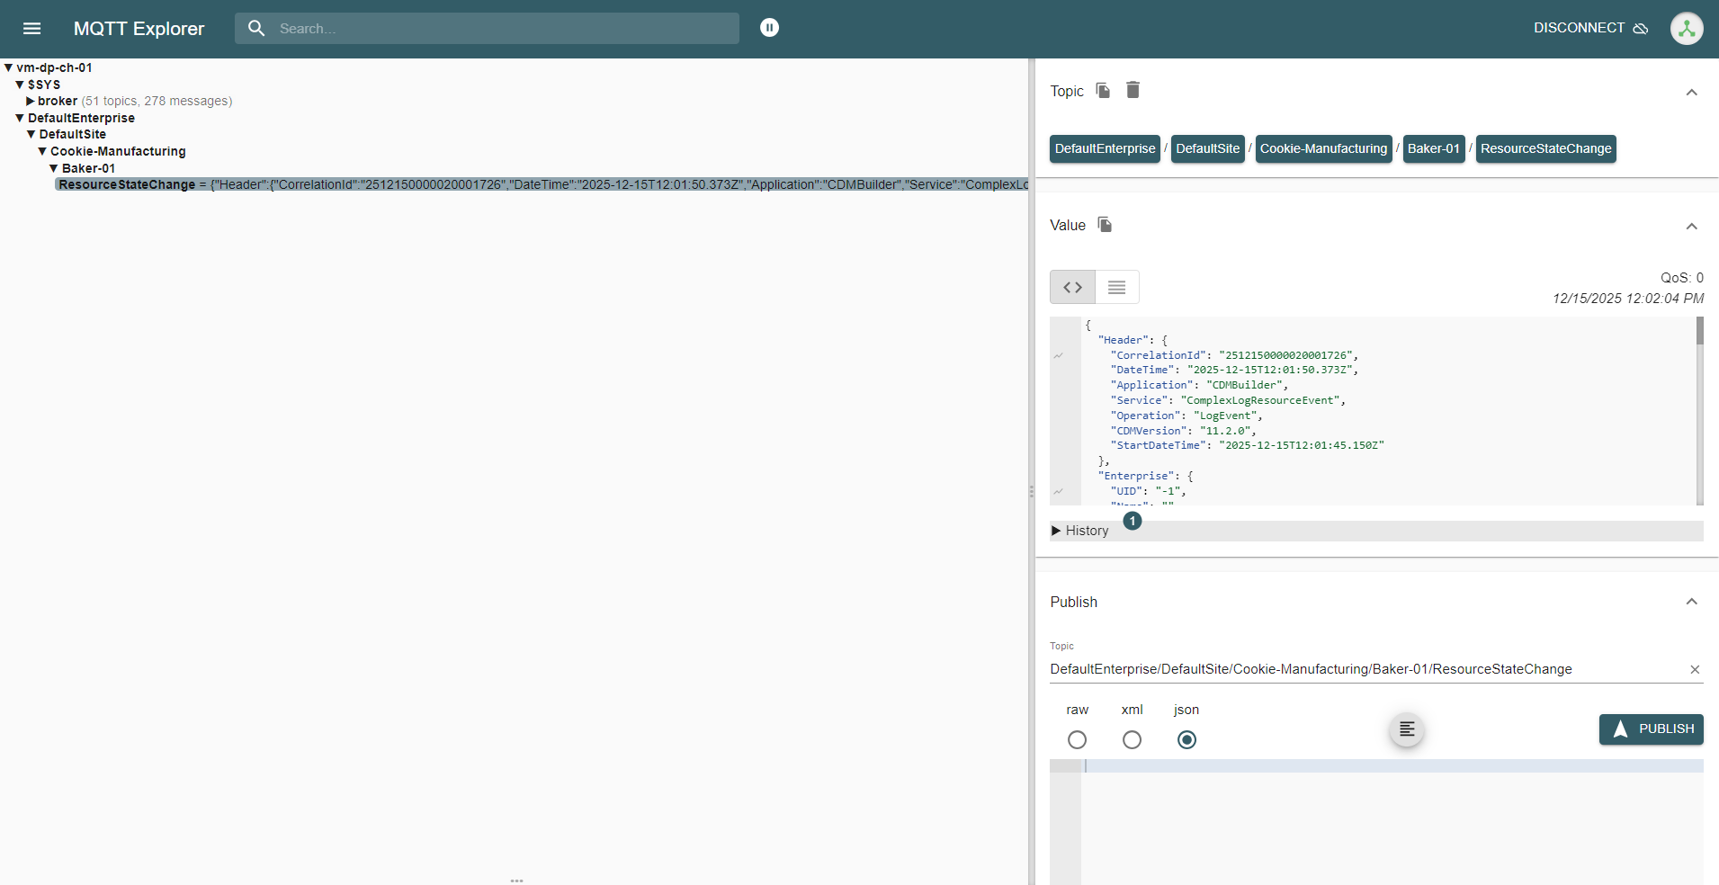
Task: Click the MQTT Explorer title
Action: click(x=139, y=29)
